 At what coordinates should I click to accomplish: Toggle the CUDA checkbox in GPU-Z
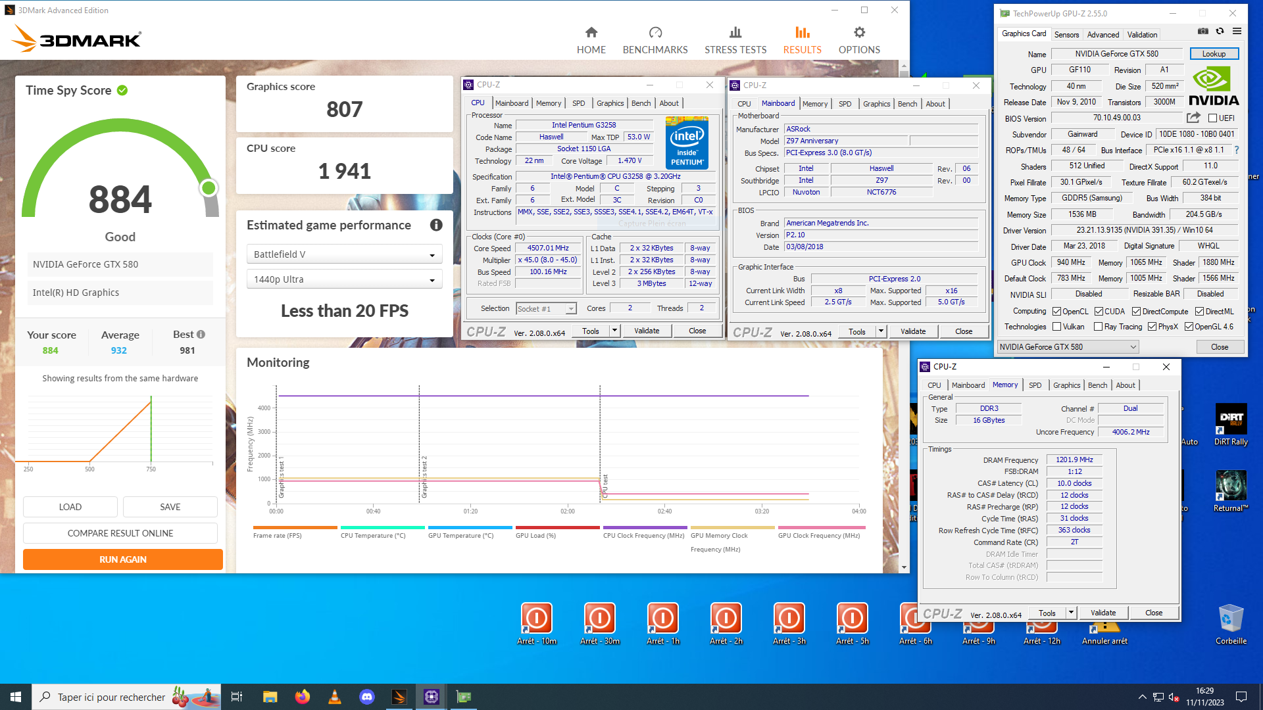pyautogui.click(x=1099, y=312)
